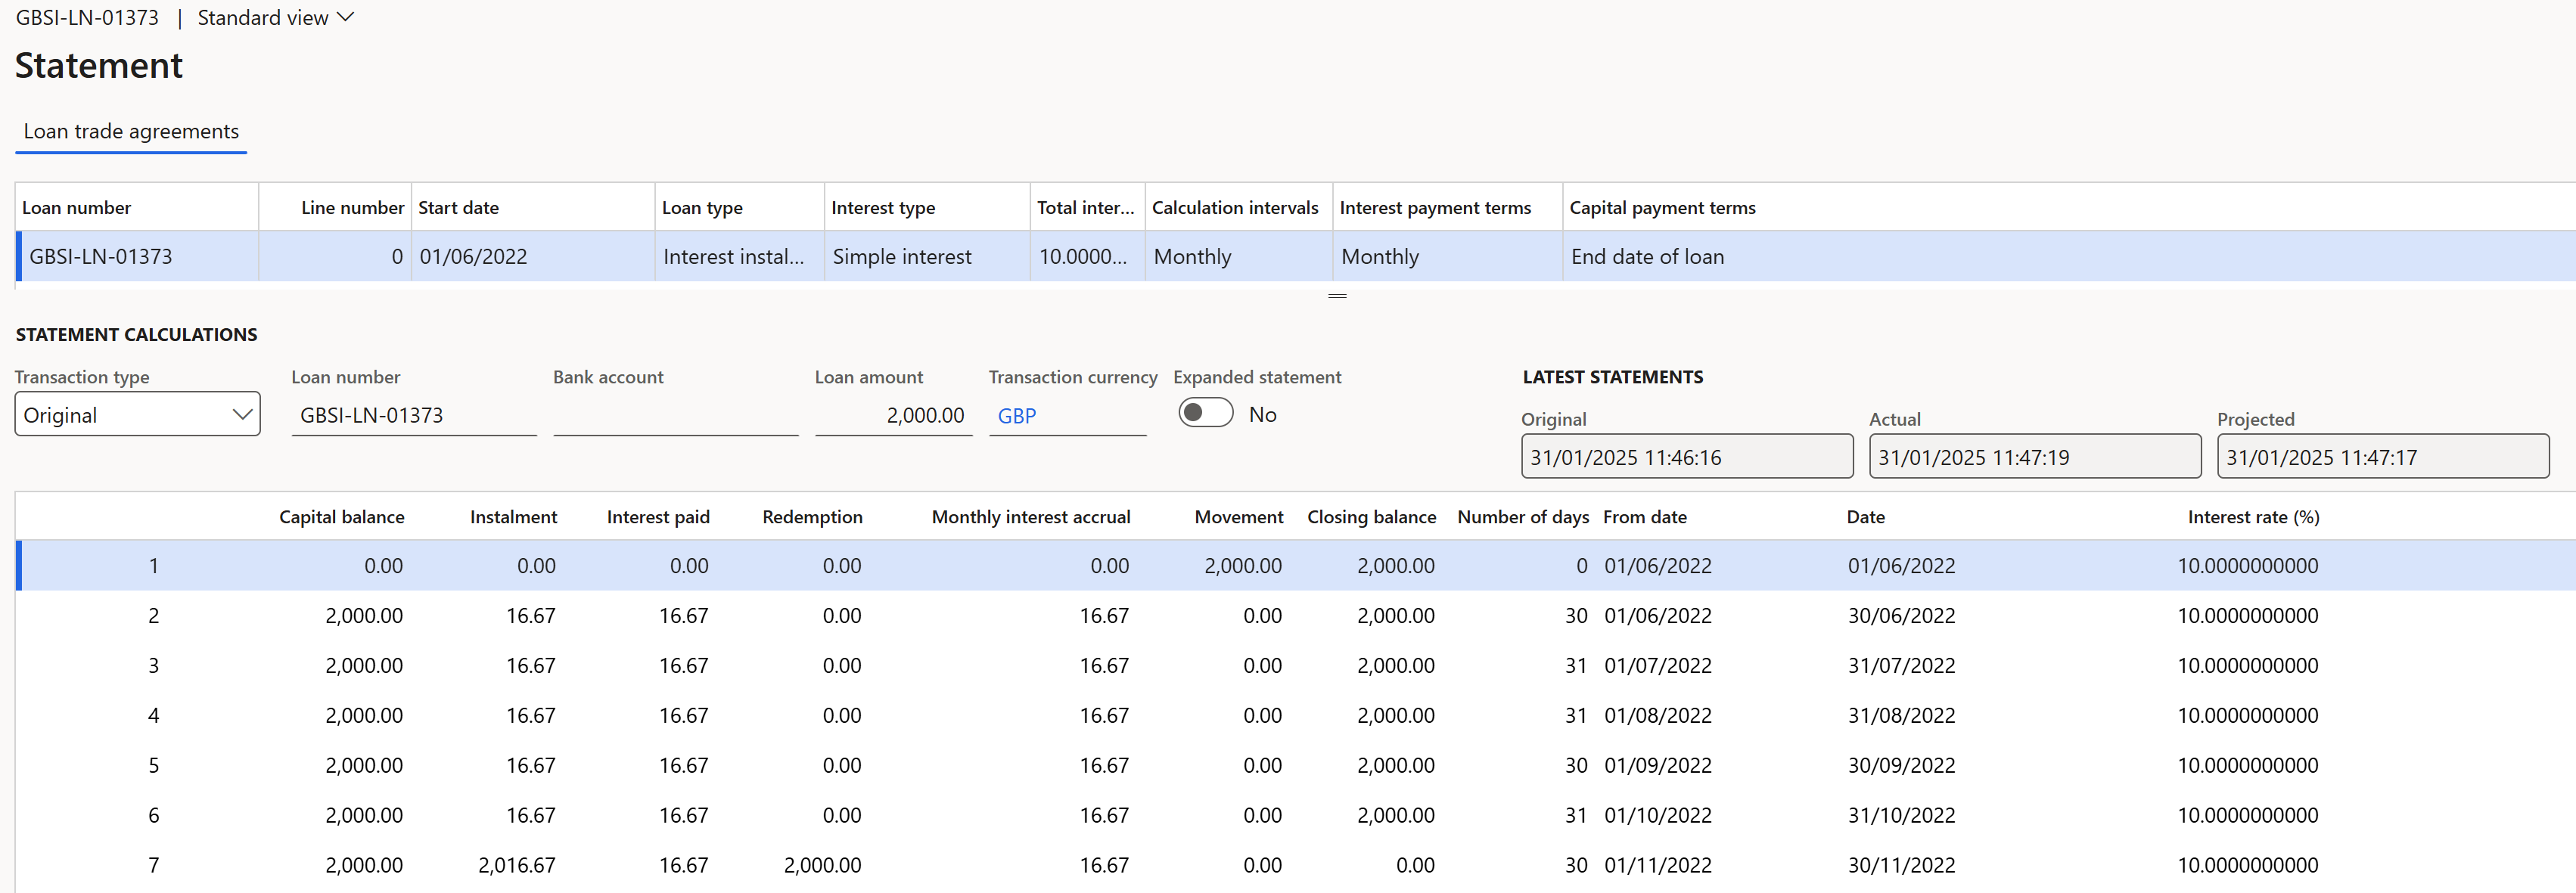2576x893 pixels.
Task: Click the Redemption column header
Action: [x=812, y=517]
